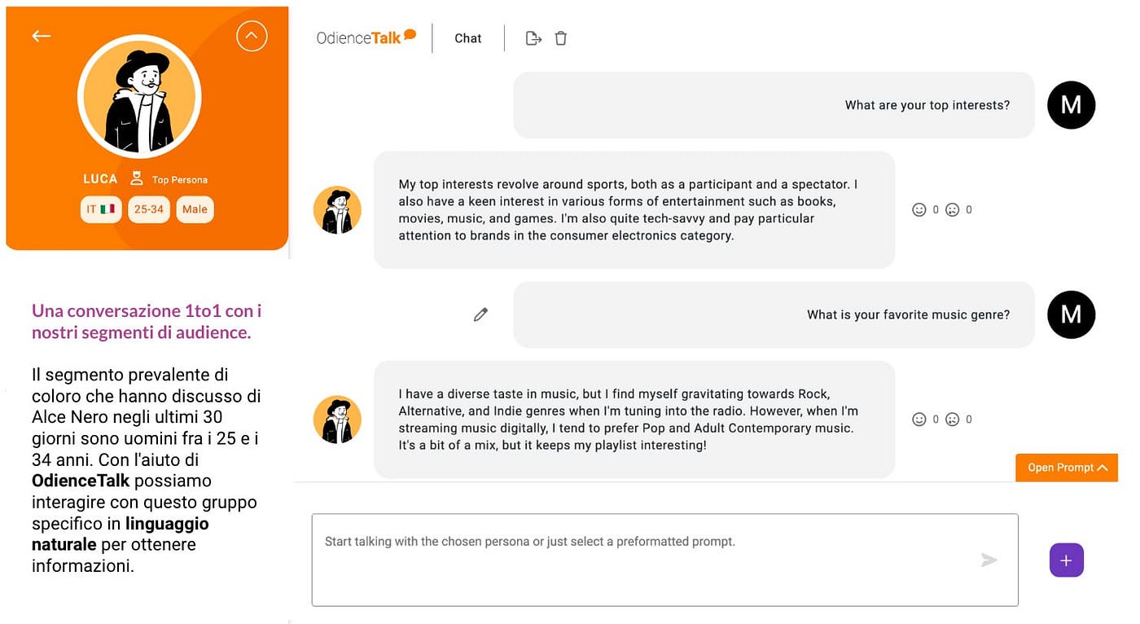
Task: Select the IT country tag
Action: click(x=101, y=209)
